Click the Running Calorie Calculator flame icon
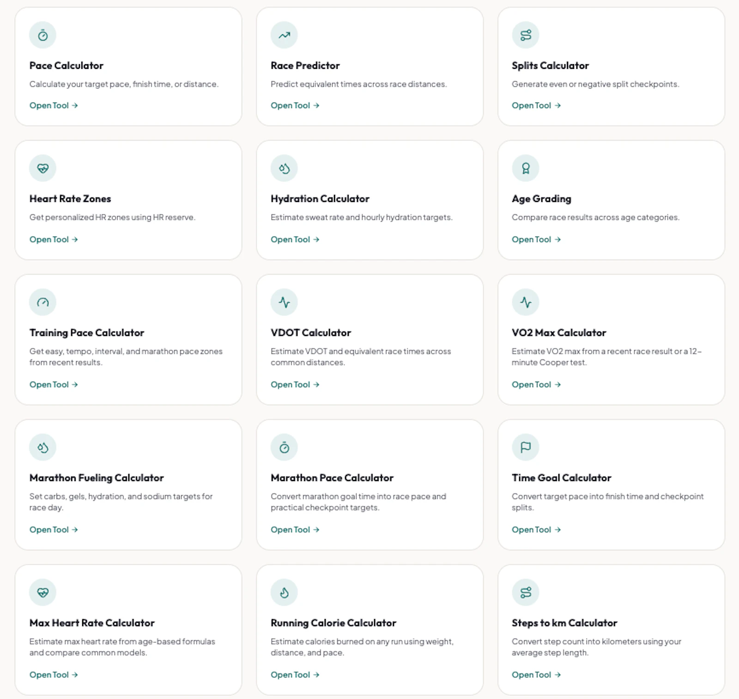 coord(284,592)
